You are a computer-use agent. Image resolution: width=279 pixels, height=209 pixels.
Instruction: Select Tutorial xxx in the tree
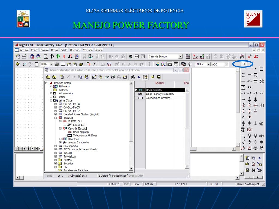click(70, 156)
